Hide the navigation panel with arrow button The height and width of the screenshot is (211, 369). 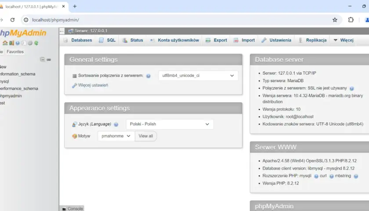pyautogui.click(x=61, y=31)
